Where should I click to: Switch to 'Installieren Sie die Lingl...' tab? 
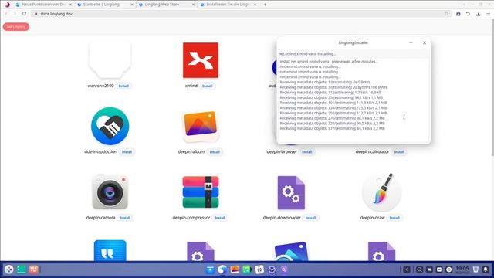[x=228, y=5]
